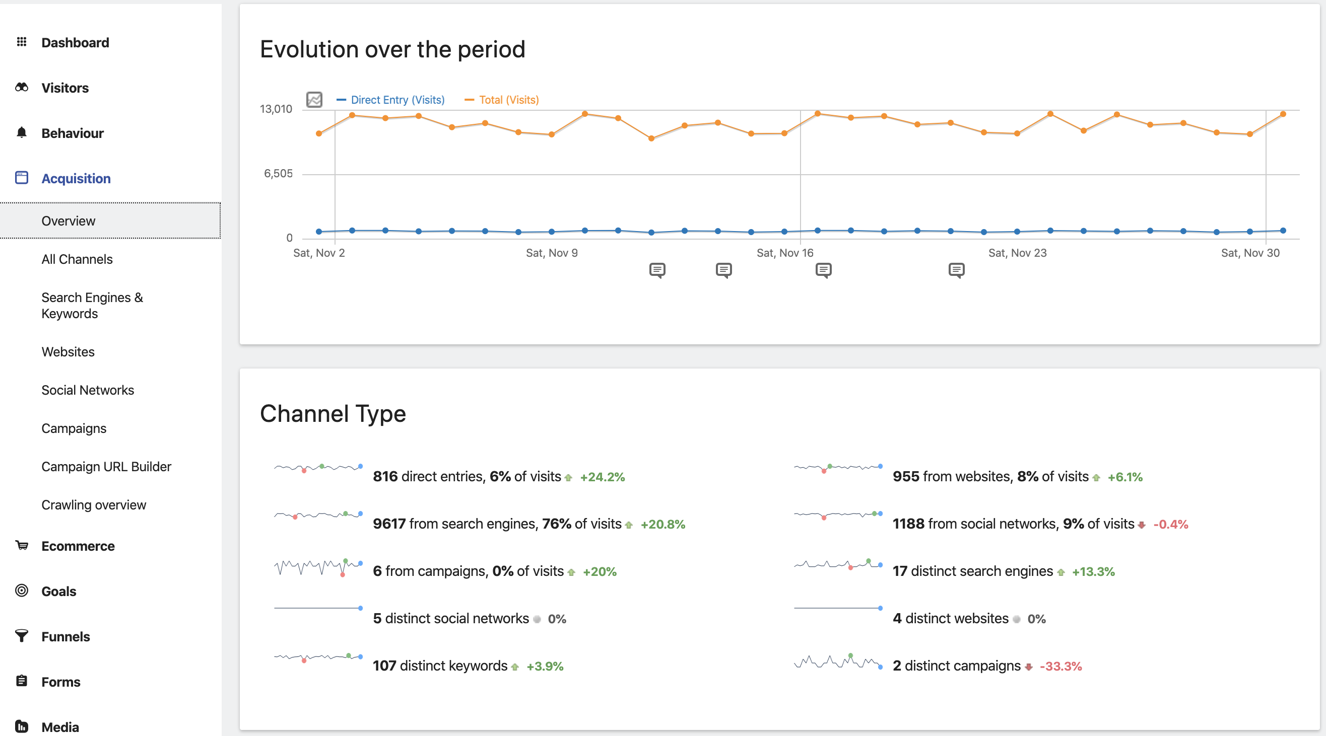This screenshot has height=736, width=1326.
Task: Click the Ecommerce cart icon
Action: pyautogui.click(x=22, y=545)
